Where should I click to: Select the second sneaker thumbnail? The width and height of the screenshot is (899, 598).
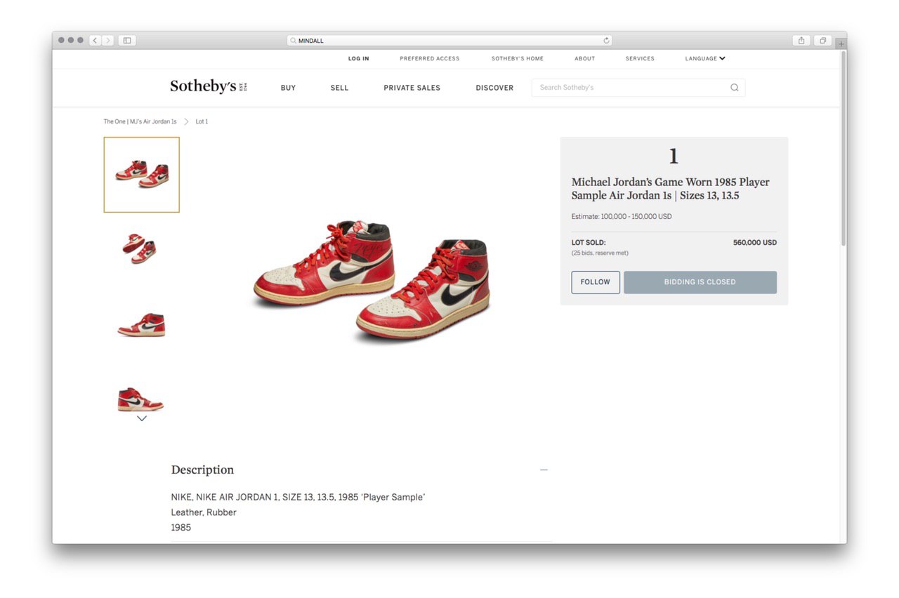point(141,248)
